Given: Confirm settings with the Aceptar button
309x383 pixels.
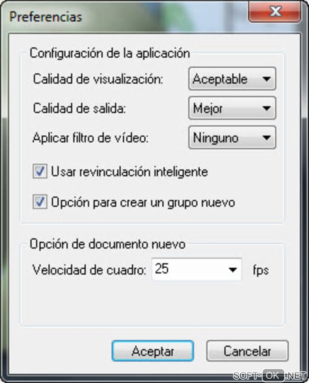Looking at the screenshot, I should pos(153,351).
